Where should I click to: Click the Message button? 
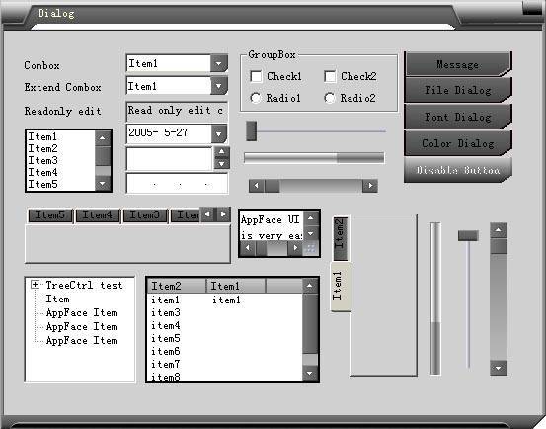(x=458, y=64)
